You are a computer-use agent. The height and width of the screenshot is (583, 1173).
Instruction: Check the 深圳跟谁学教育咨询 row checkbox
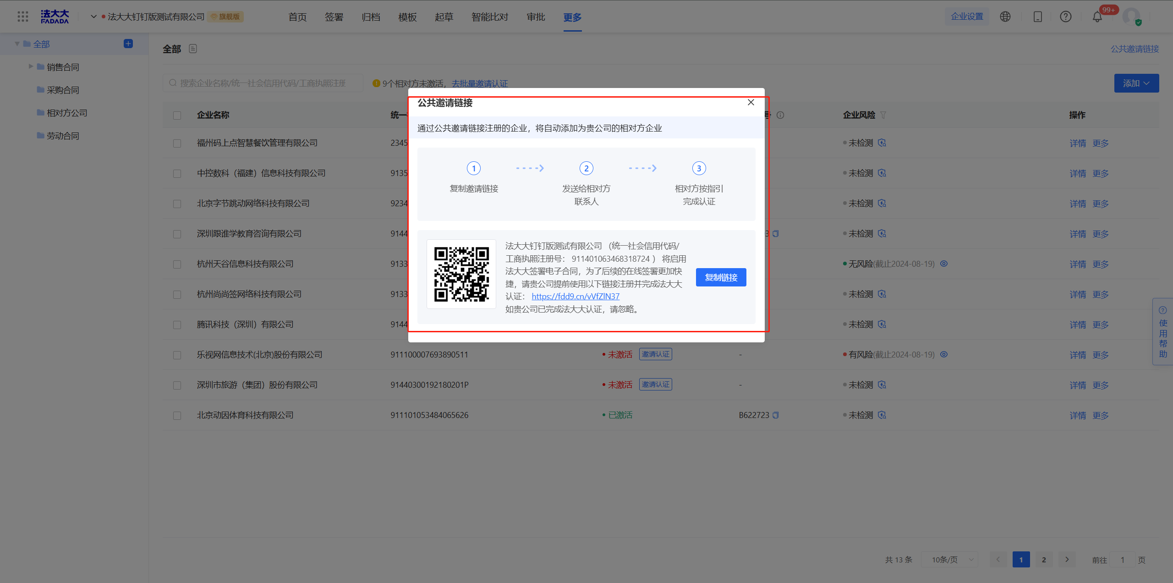[x=177, y=234]
